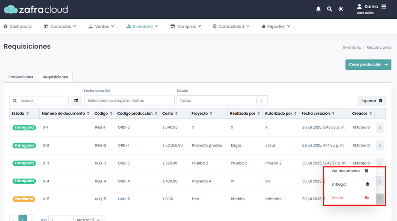
Task: Click the Crear producción button
Action: coord(368,65)
